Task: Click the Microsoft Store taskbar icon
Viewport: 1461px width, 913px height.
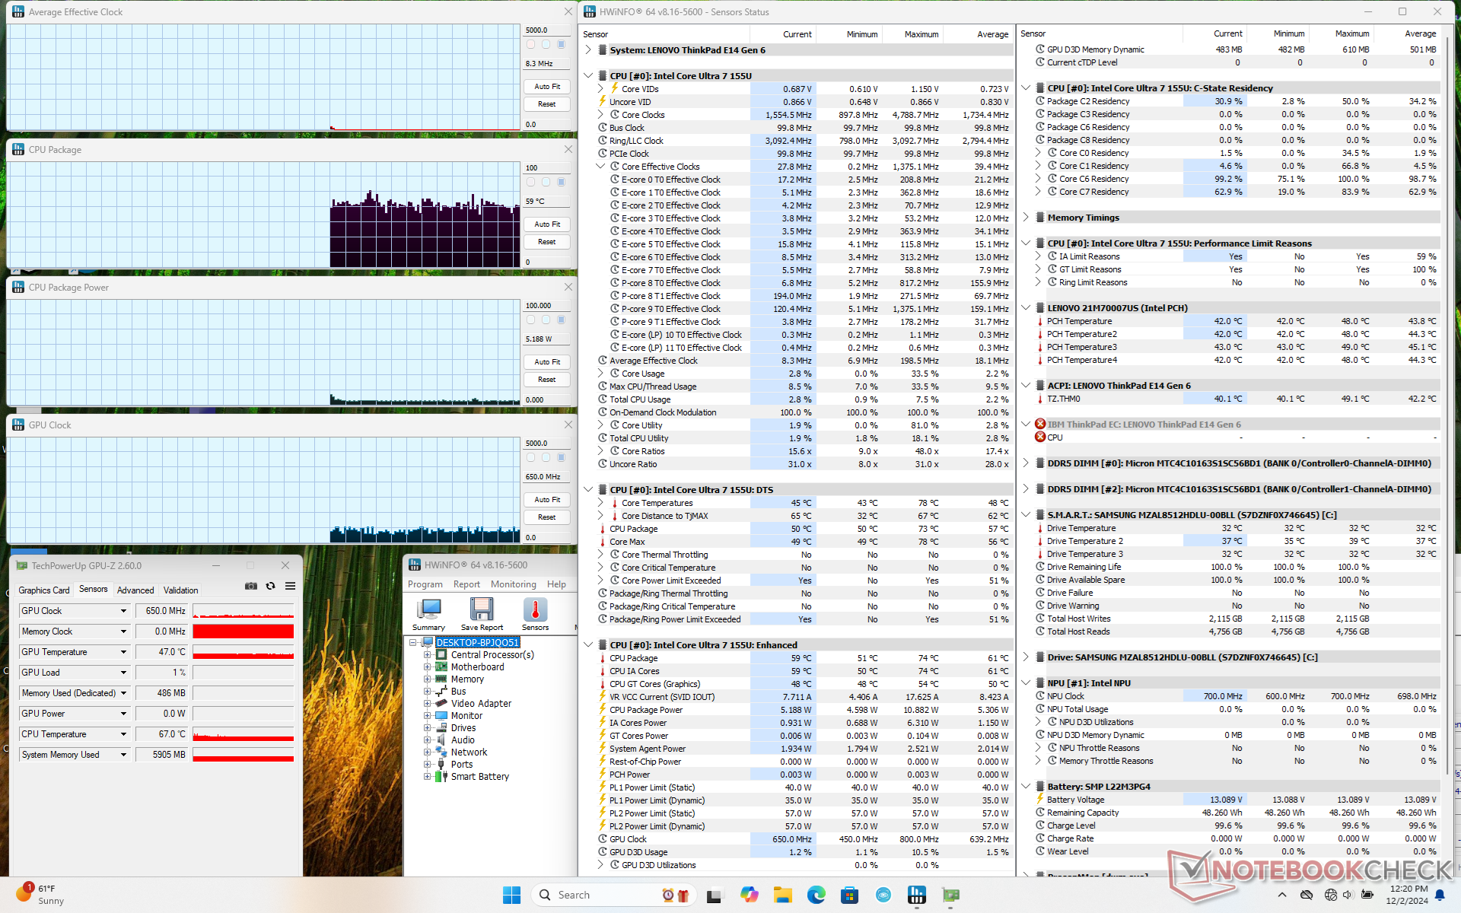Action: click(849, 895)
